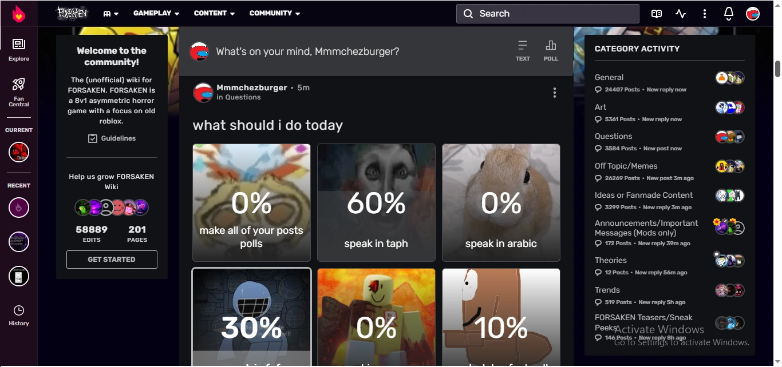Open the current FORSAKEN wiki avatar
Screen dimensions: 782x367
pyautogui.click(x=19, y=153)
